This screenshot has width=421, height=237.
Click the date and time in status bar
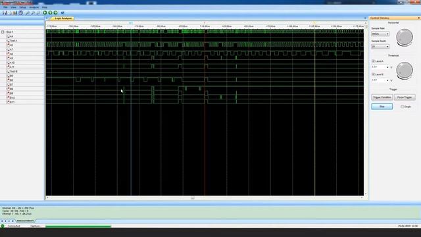pos(408,226)
